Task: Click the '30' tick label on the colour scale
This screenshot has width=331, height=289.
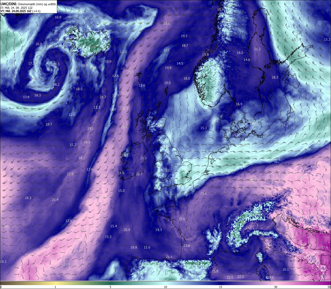Action: (276, 287)
